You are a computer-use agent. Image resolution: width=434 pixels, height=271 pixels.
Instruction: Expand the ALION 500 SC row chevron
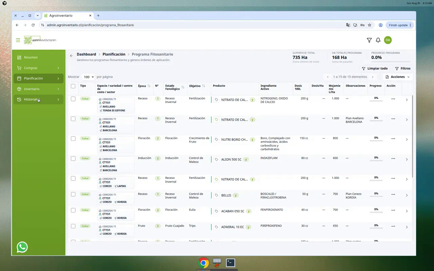pyautogui.click(x=407, y=160)
